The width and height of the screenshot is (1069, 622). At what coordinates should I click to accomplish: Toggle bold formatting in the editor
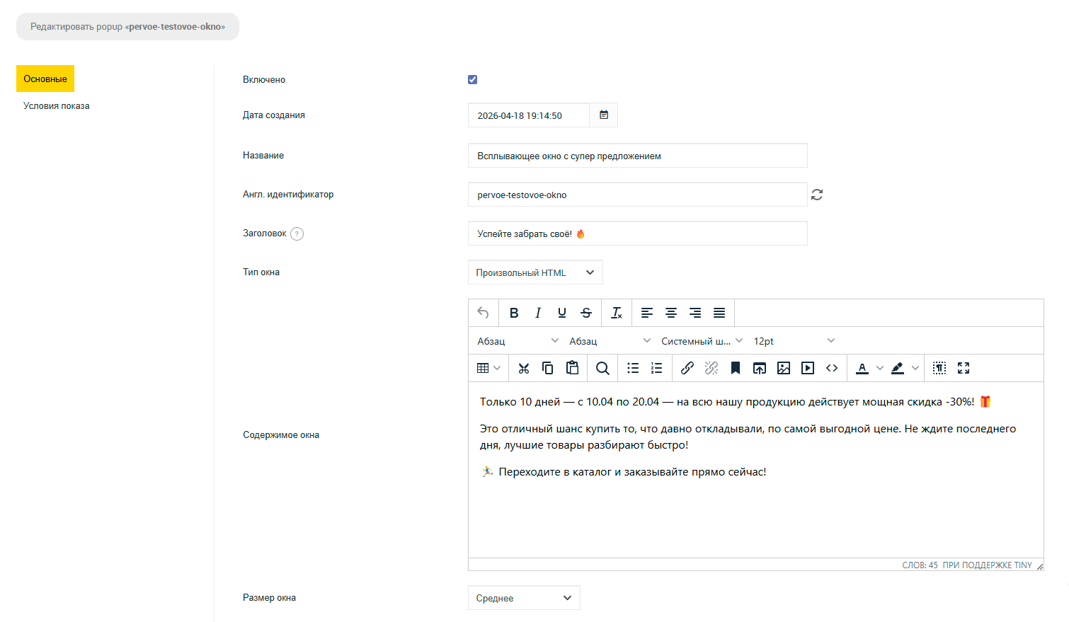[514, 313]
